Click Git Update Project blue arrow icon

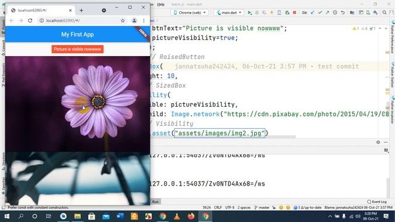pyautogui.click(x=312, y=12)
